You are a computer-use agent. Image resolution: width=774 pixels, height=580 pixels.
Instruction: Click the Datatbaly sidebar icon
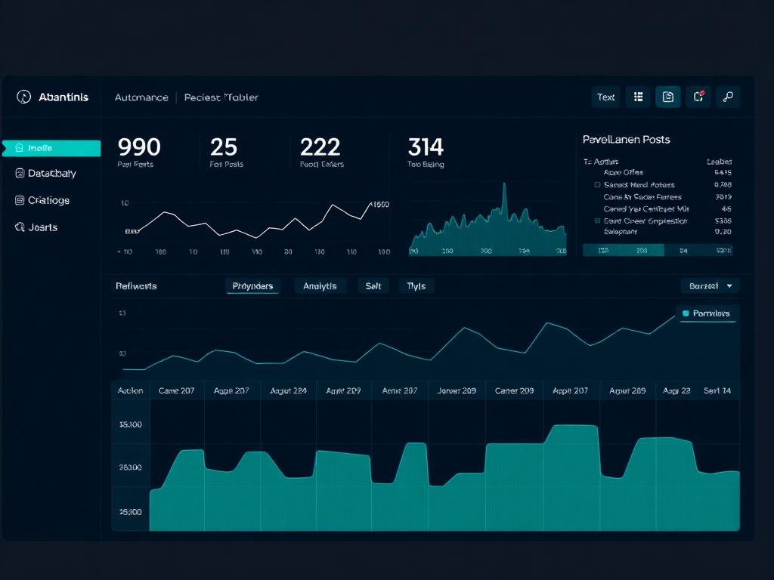click(20, 173)
